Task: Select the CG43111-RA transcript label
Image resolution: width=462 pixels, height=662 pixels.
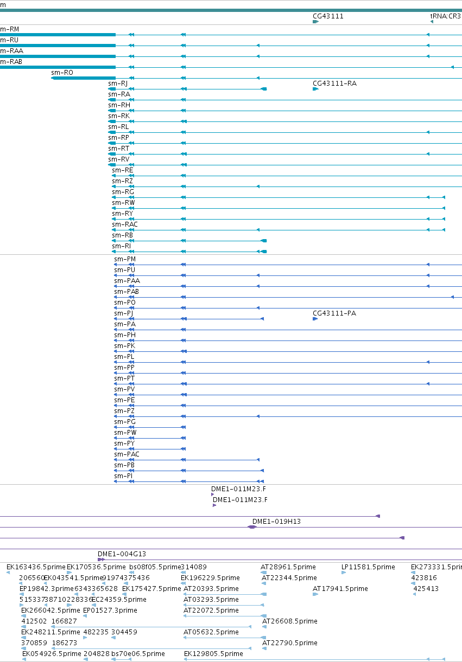Action: point(334,83)
